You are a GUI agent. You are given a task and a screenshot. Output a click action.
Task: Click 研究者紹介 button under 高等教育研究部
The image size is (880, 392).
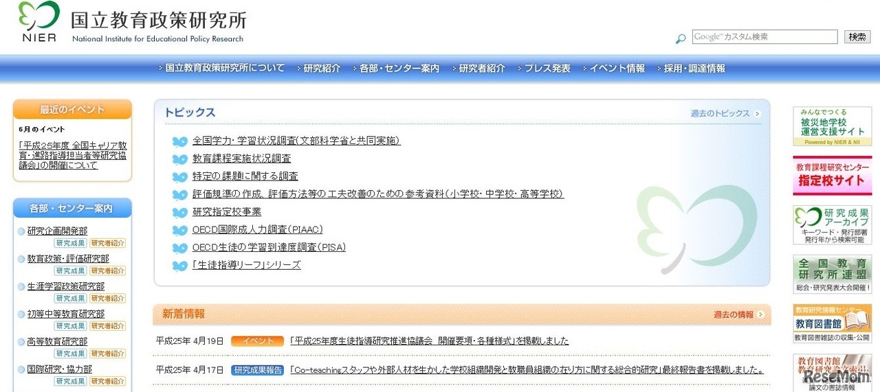(x=108, y=353)
